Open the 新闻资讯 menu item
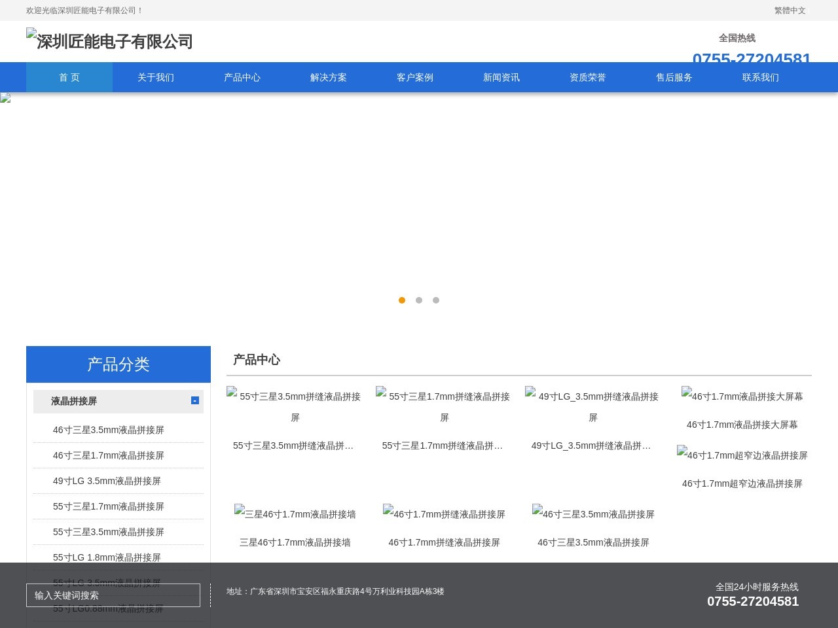838x628 pixels. (x=501, y=77)
